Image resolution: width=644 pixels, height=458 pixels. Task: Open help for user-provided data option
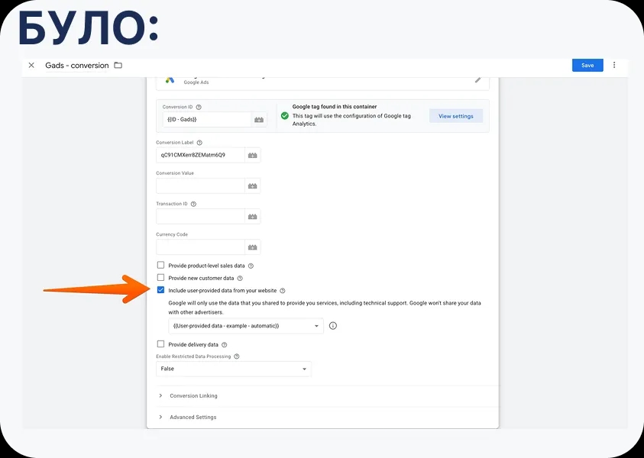pyautogui.click(x=282, y=291)
